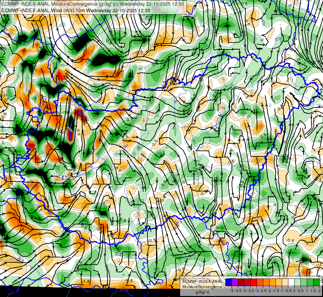Pick the pale peach legend swatch
Screen dimensions: 323x297
pos(285,282)
